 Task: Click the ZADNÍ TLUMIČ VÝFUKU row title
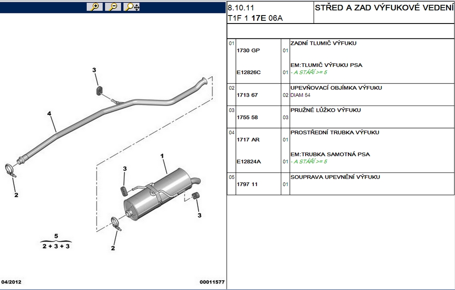tap(323, 43)
